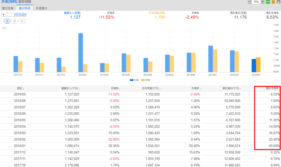The width and height of the screenshot is (281, 167).
Task: Click the 2018/01 period cell in table
Action: tap(20, 146)
